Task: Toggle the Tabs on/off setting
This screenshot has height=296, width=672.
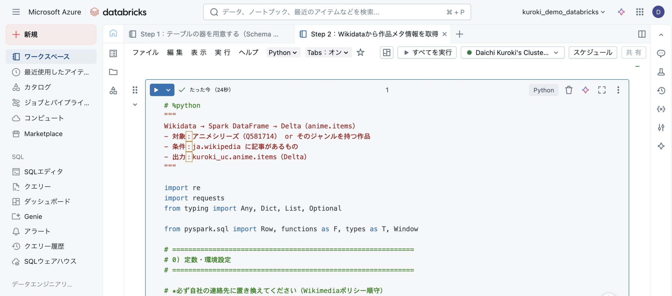Action: click(x=328, y=52)
